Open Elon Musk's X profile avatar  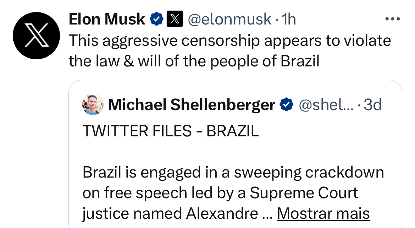(36, 36)
